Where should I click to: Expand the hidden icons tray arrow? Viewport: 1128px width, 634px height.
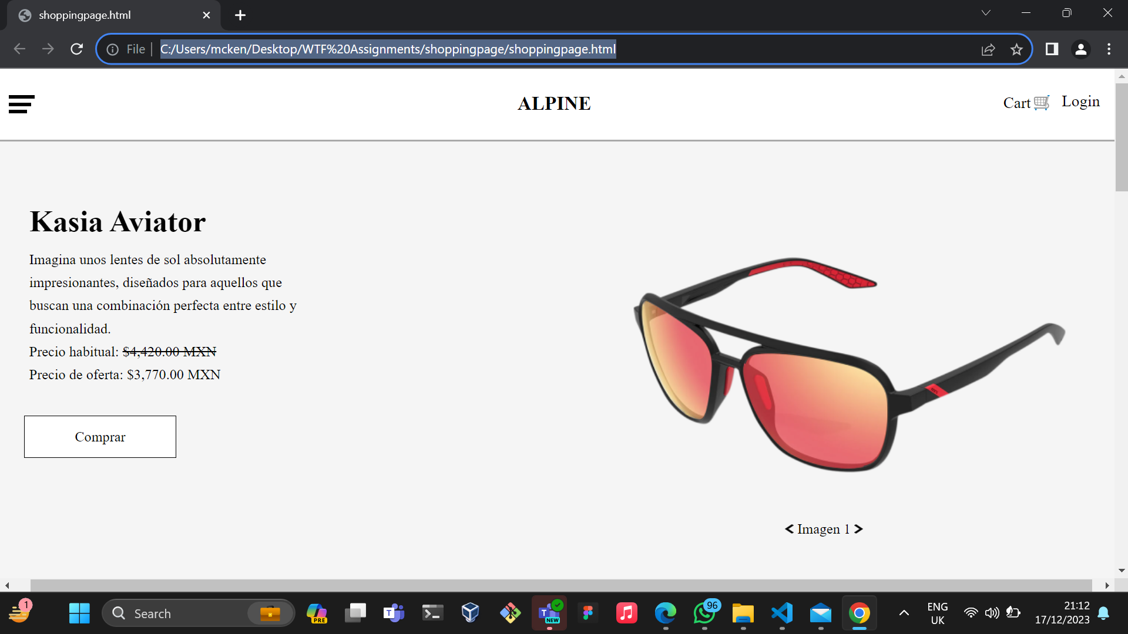click(903, 613)
